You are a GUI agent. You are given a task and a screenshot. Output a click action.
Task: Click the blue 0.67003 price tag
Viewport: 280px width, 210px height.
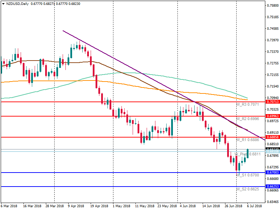click(272, 173)
